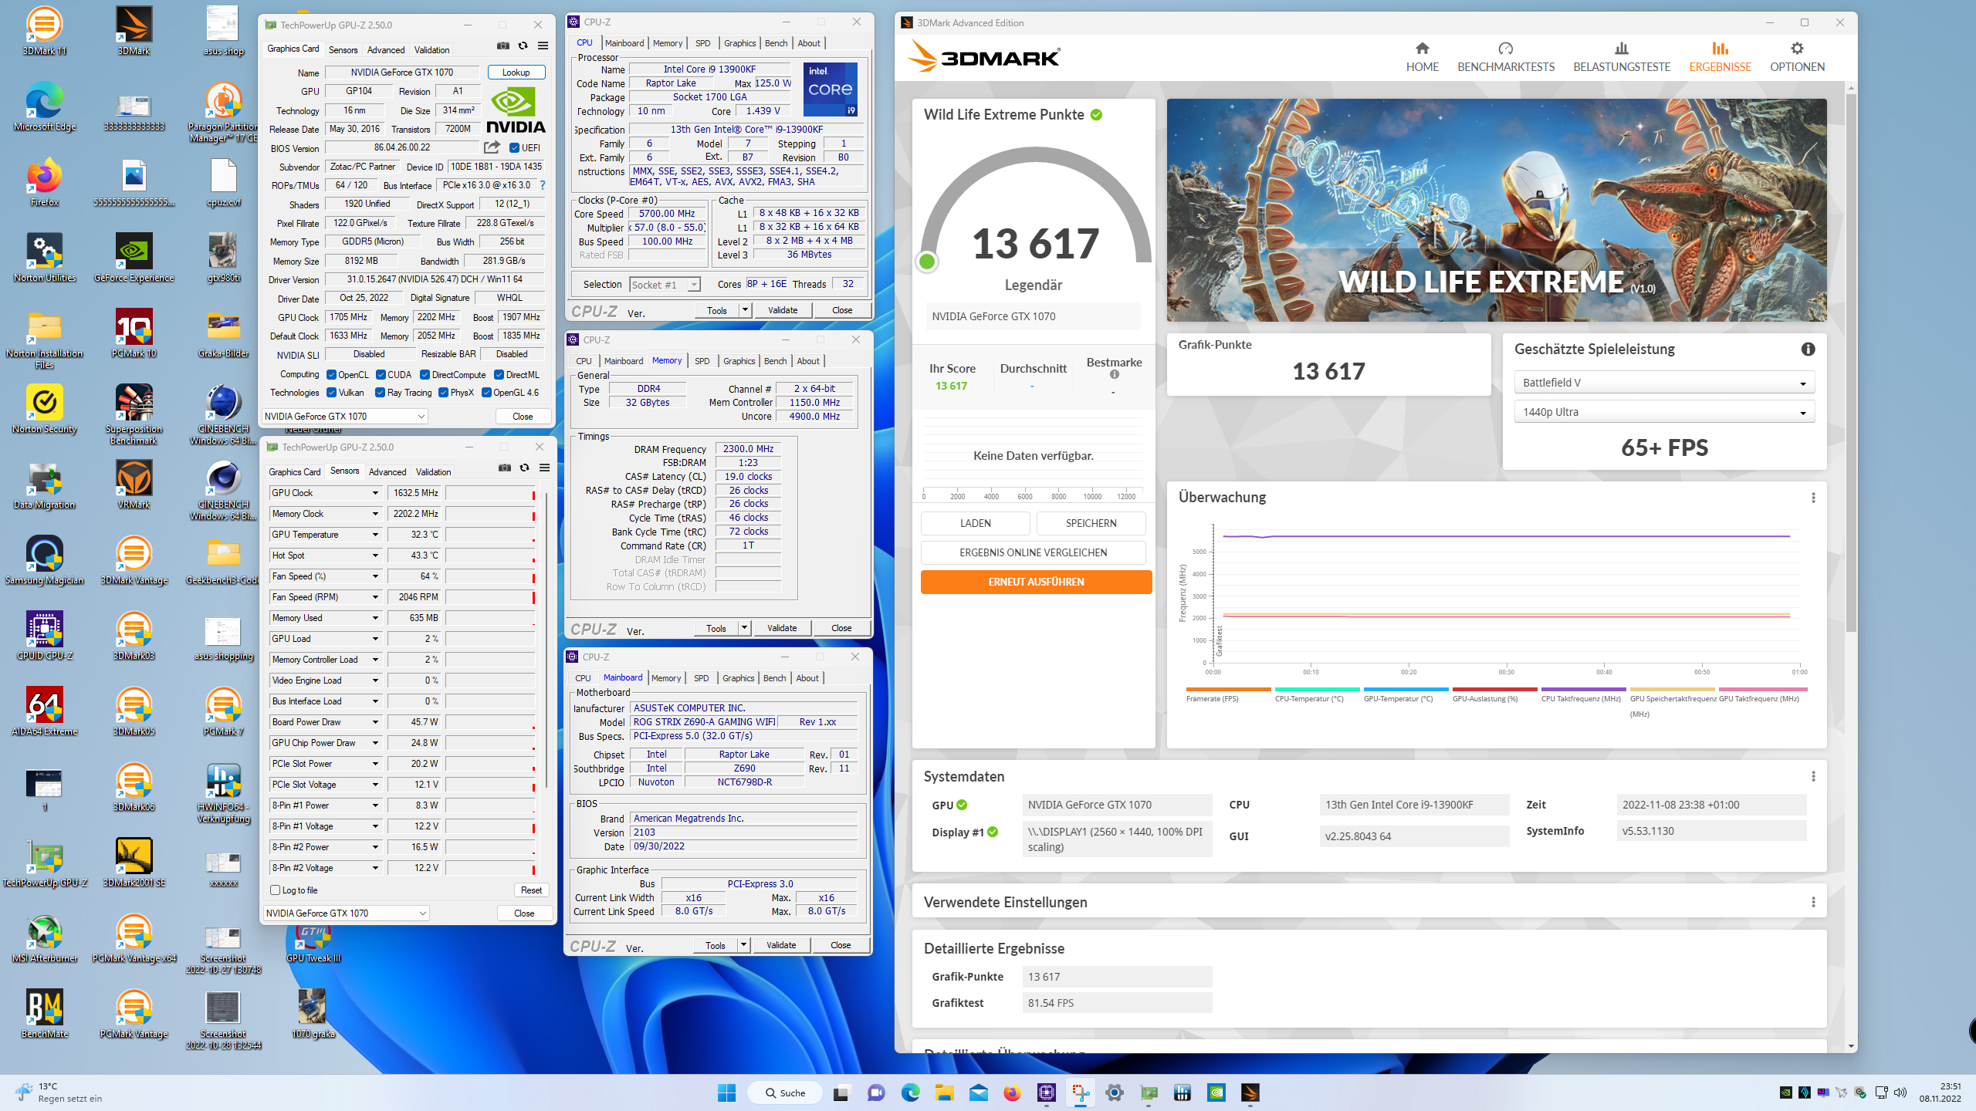The image size is (1976, 1111).
Task: Click the Reset button in GPU-Z Sensors
Action: pyautogui.click(x=531, y=890)
